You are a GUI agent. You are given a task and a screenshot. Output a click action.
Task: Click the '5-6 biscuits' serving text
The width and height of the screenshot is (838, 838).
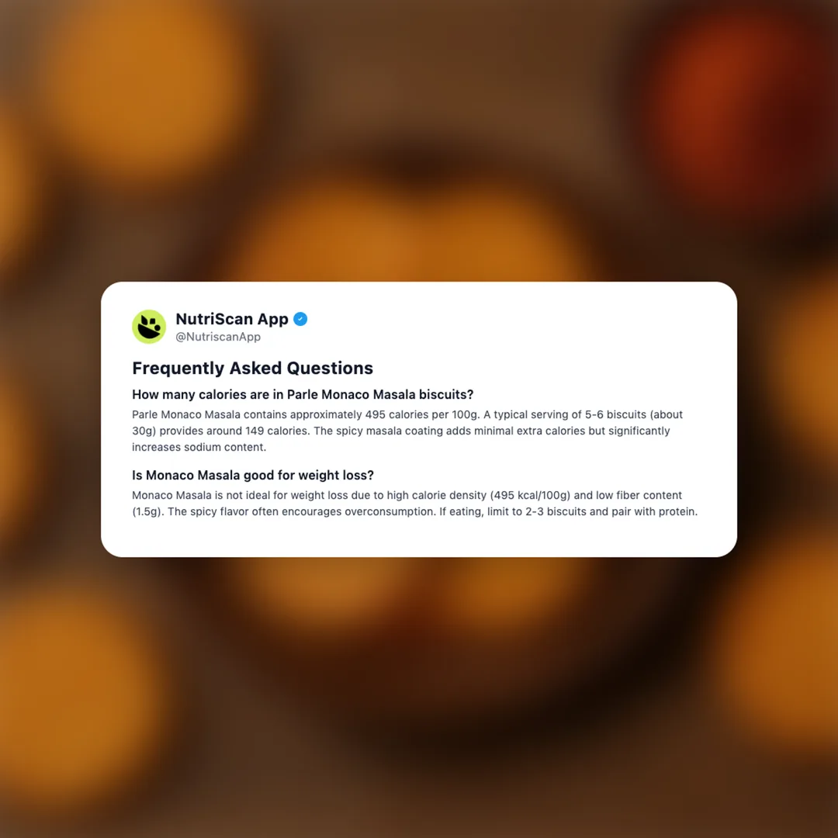(x=615, y=414)
